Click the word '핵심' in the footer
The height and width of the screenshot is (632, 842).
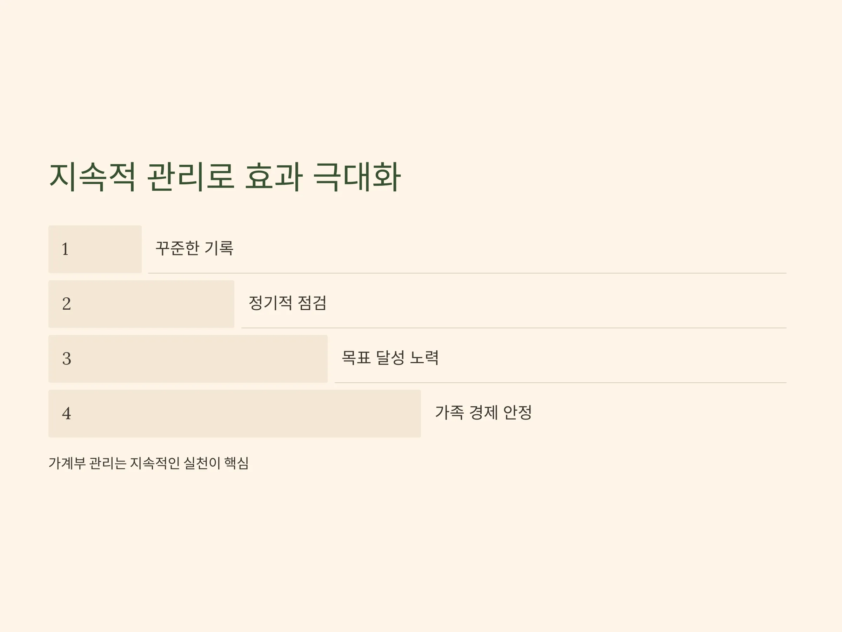pyautogui.click(x=236, y=463)
